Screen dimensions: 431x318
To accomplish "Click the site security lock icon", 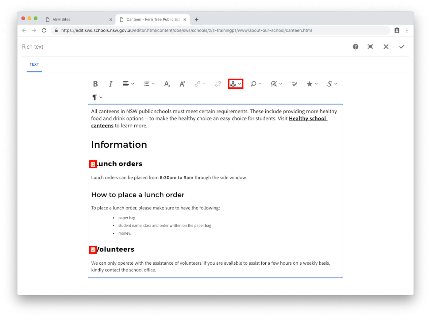I will pyautogui.click(x=56, y=30).
